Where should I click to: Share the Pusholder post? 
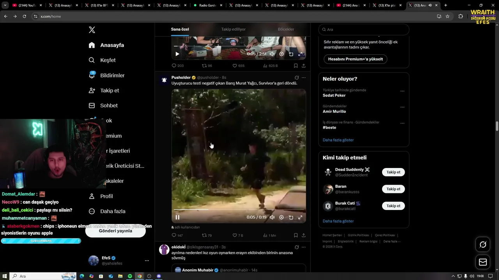(x=304, y=235)
